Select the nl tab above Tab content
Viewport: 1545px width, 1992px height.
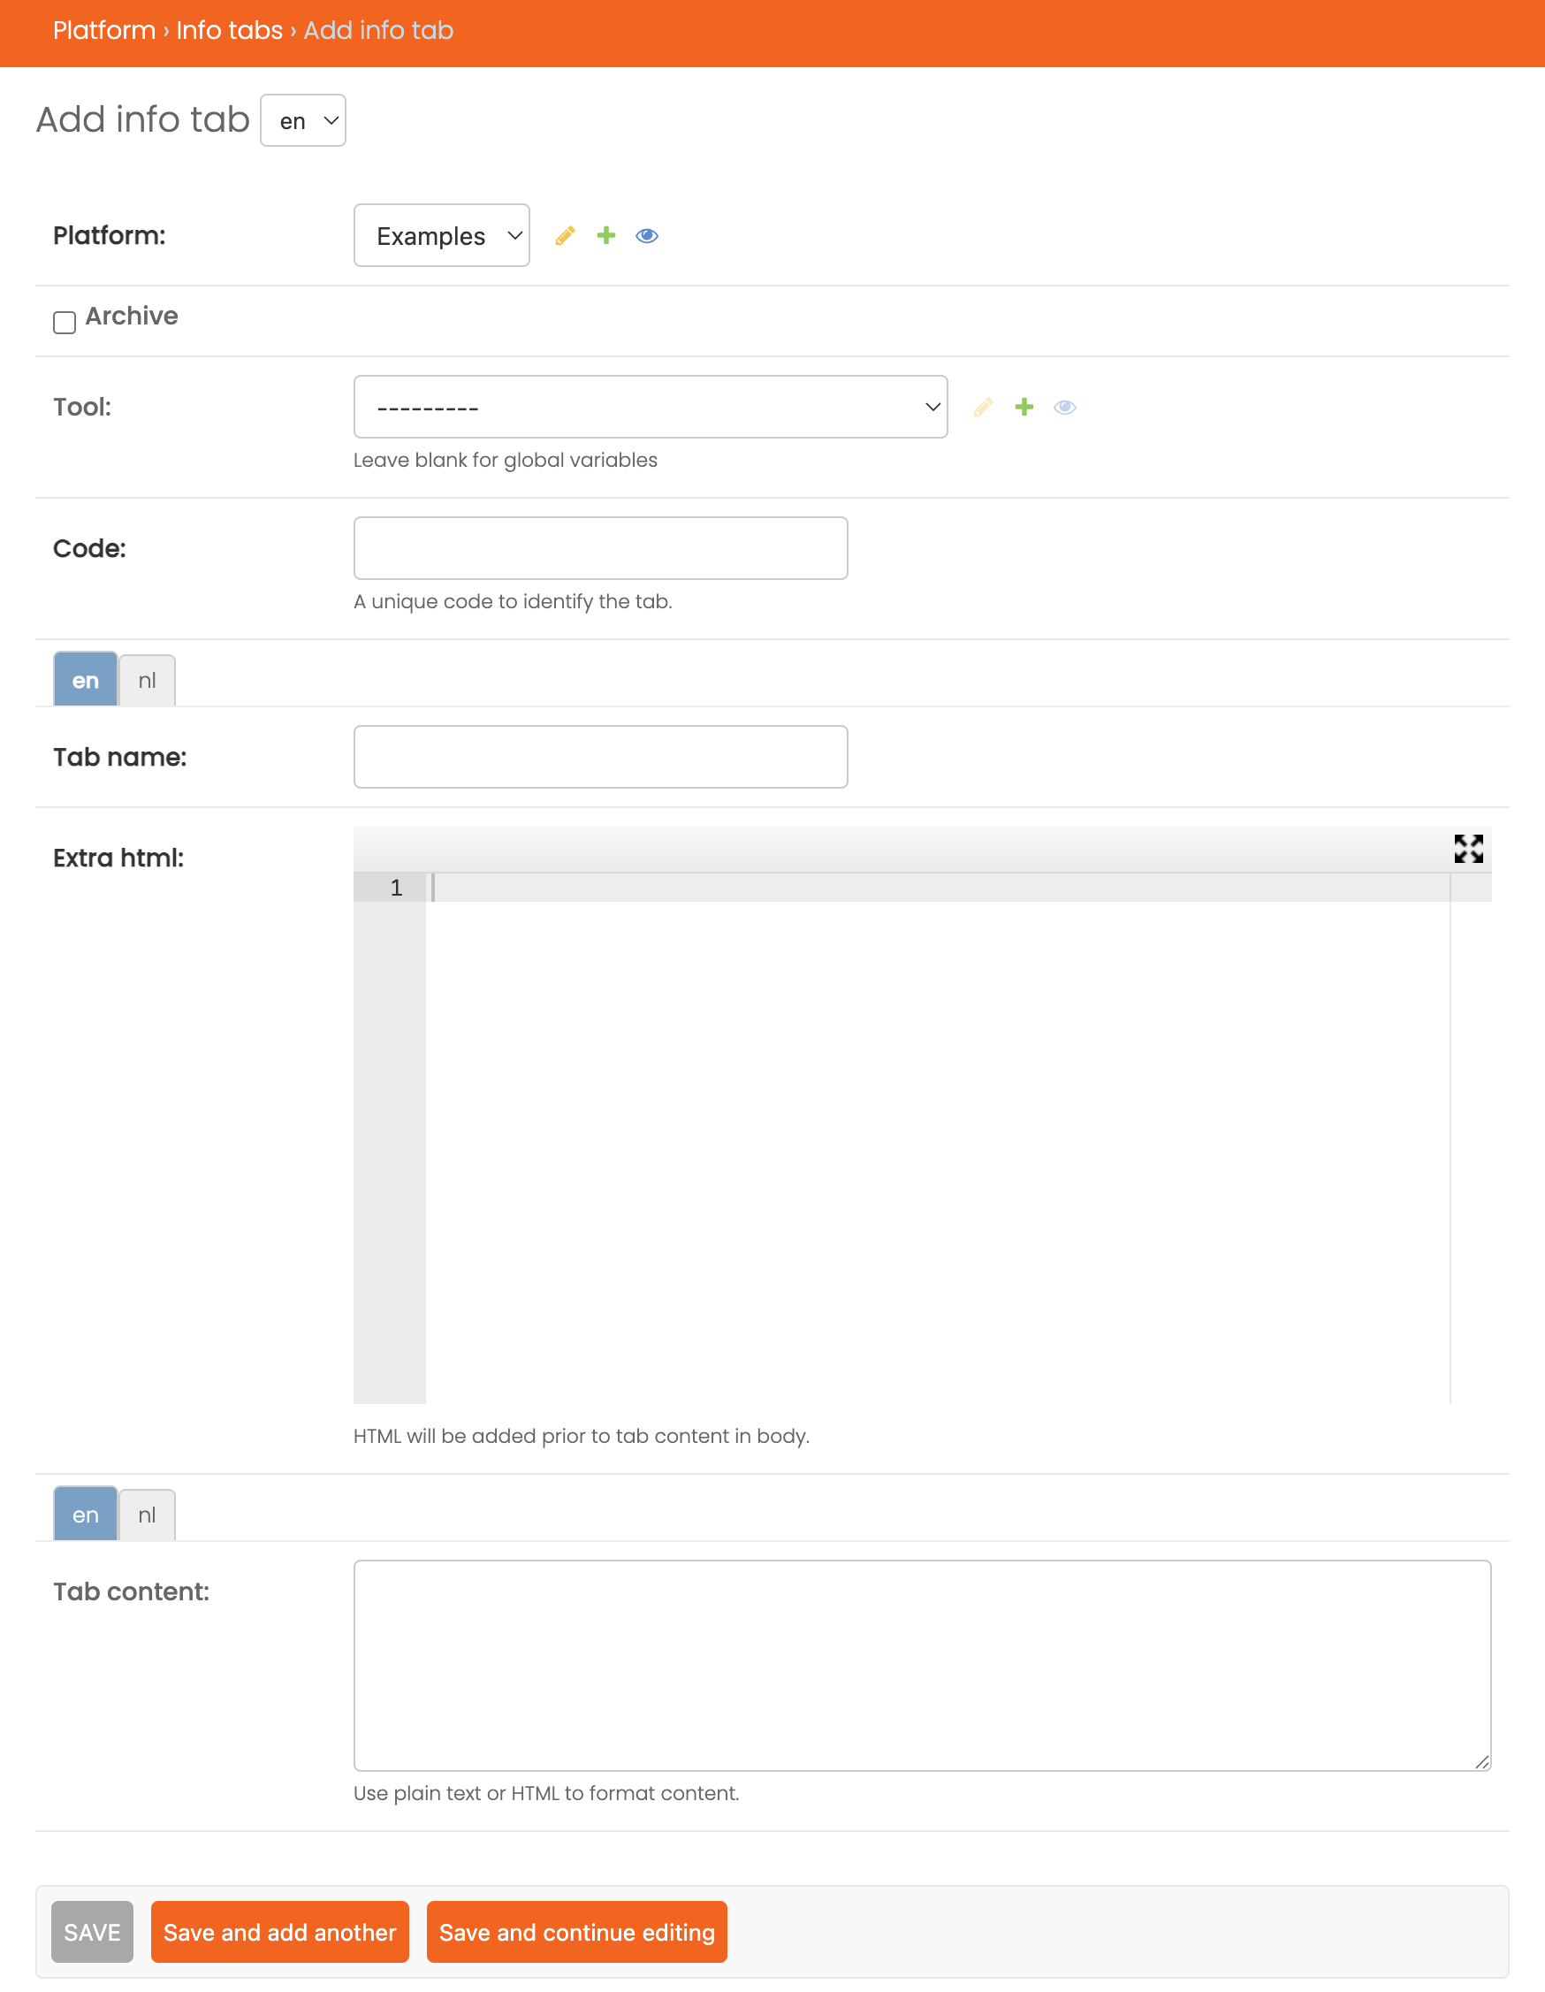coord(147,1515)
